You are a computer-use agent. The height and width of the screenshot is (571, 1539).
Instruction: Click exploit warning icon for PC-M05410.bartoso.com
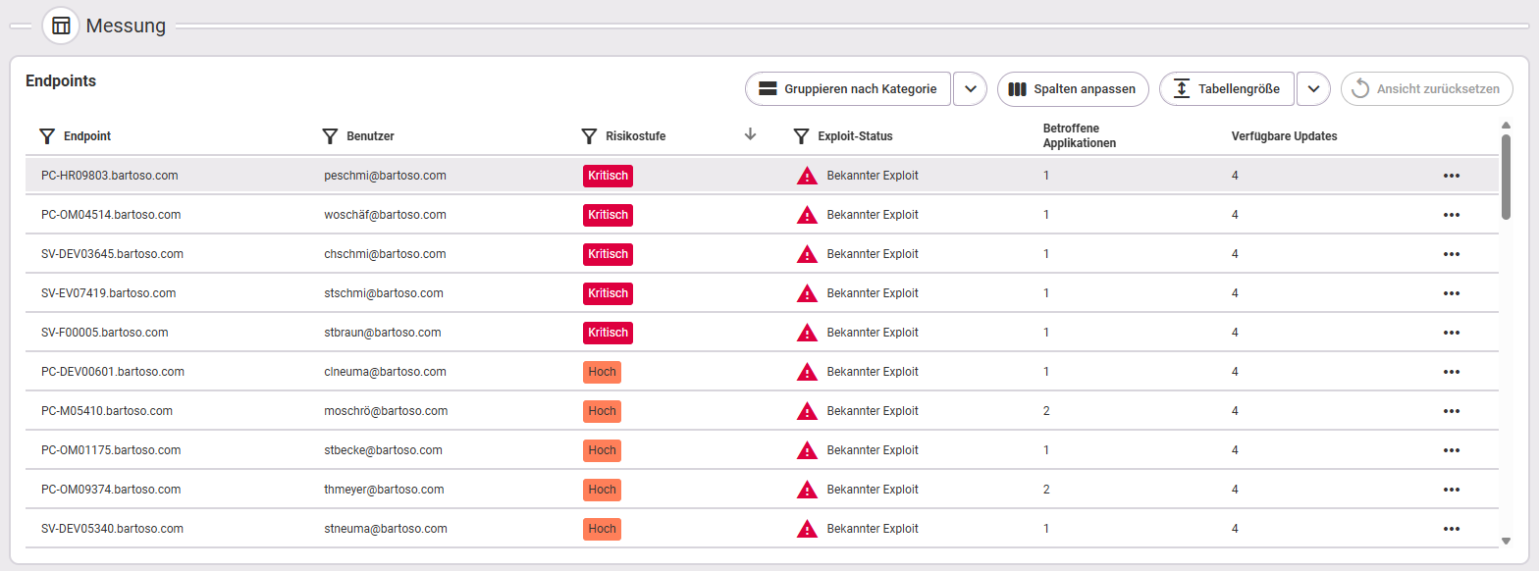[x=807, y=411]
